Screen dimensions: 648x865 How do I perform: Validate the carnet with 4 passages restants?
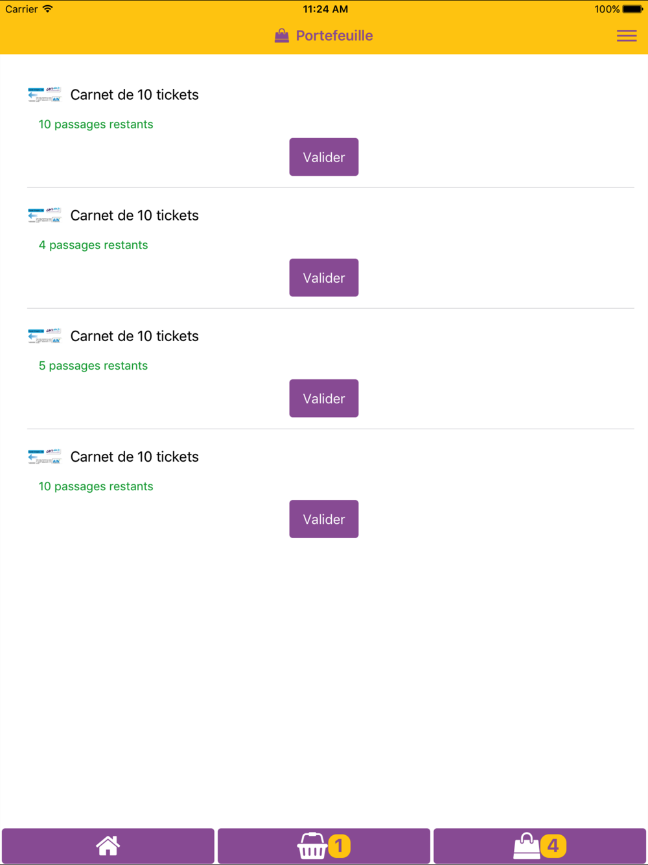tap(324, 278)
